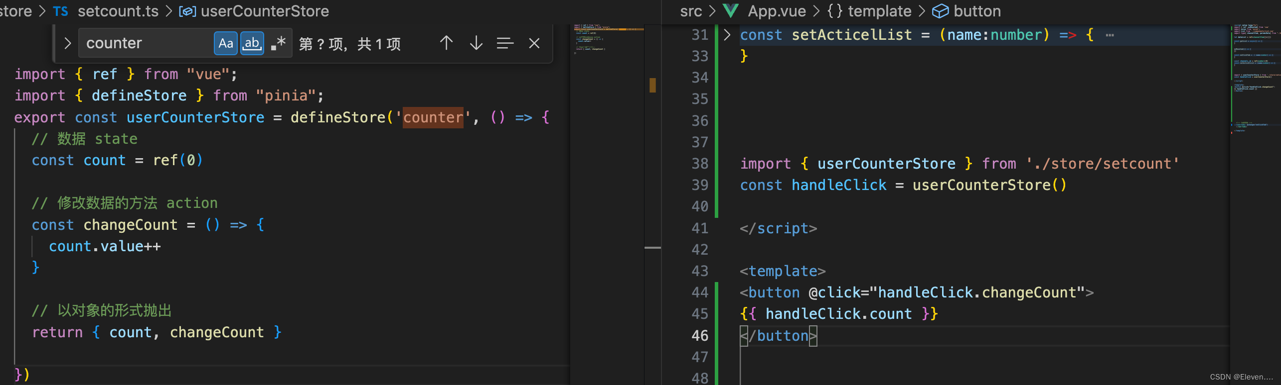Click the 以对象的形式抛出 comment
This screenshot has width=1281, height=385.
pyautogui.click(x=102, y=311)
